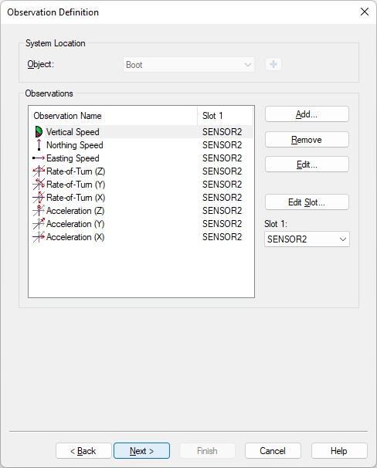Image resolution: width=377 pixels, height=468 pixels.
Task: Go to the previous page with Back
Action: [x=83, y=451]
